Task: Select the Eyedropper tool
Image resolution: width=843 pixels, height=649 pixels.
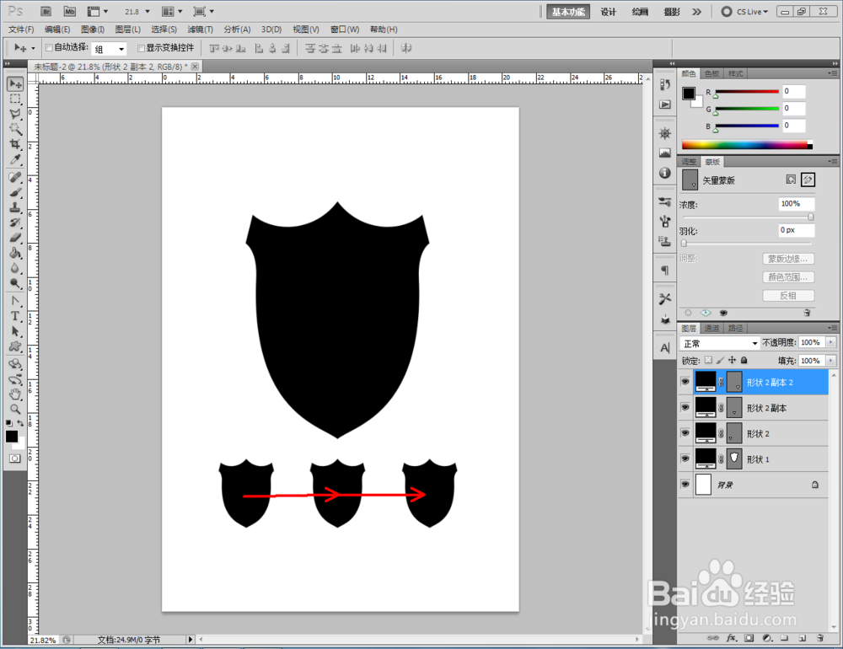Action: (15, 159)
